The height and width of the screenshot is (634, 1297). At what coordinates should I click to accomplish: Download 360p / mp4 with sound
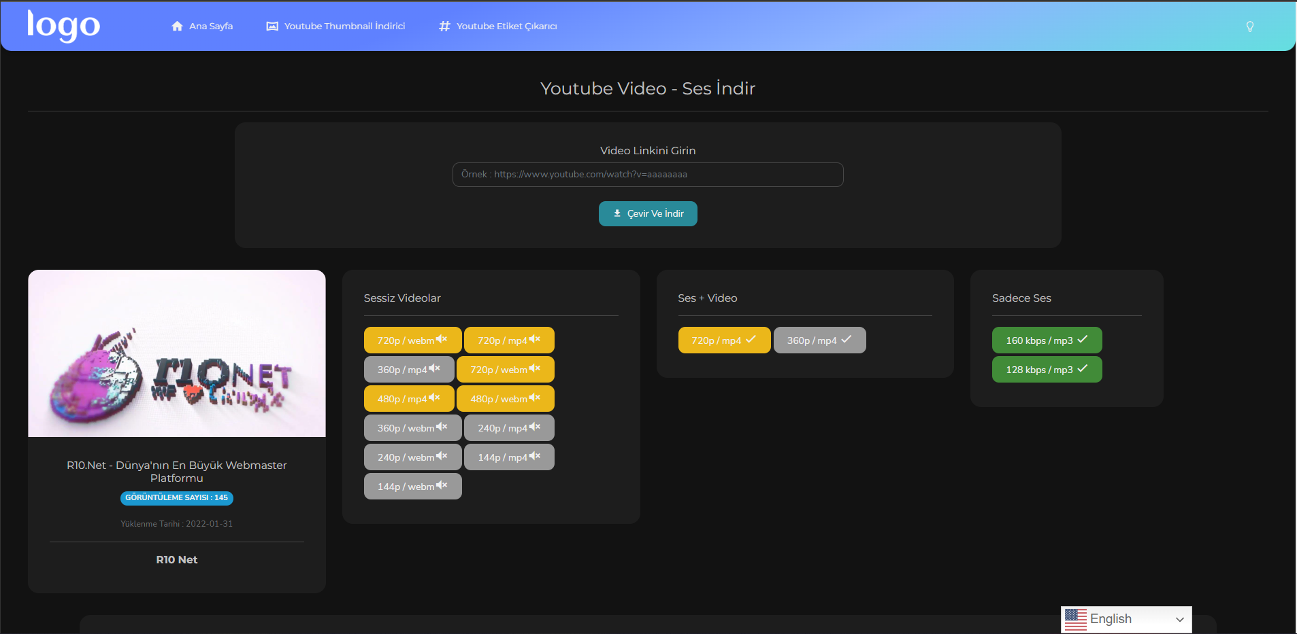(820, 340)
